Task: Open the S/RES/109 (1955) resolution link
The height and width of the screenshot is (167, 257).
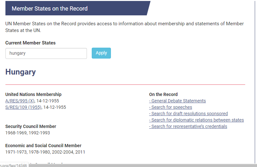Action: (23, 107)
